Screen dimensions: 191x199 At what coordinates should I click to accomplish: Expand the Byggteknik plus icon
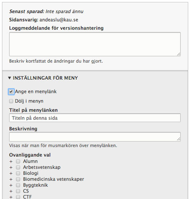tap(11, 185)
